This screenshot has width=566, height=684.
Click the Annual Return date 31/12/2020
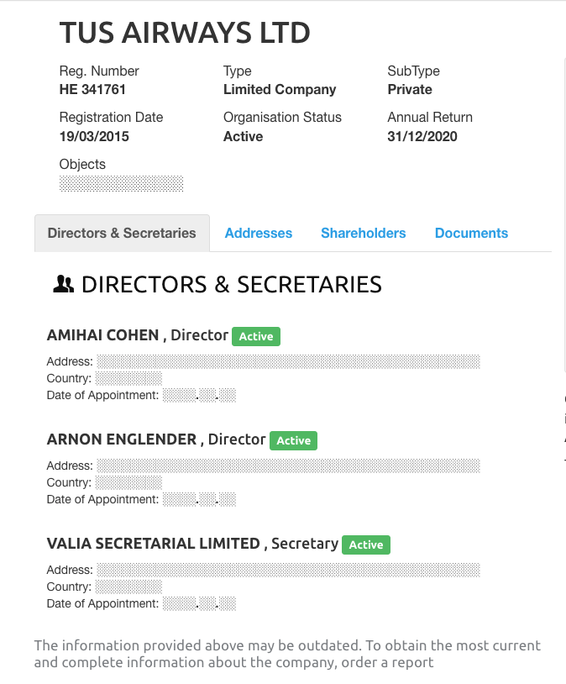[422, 137]
